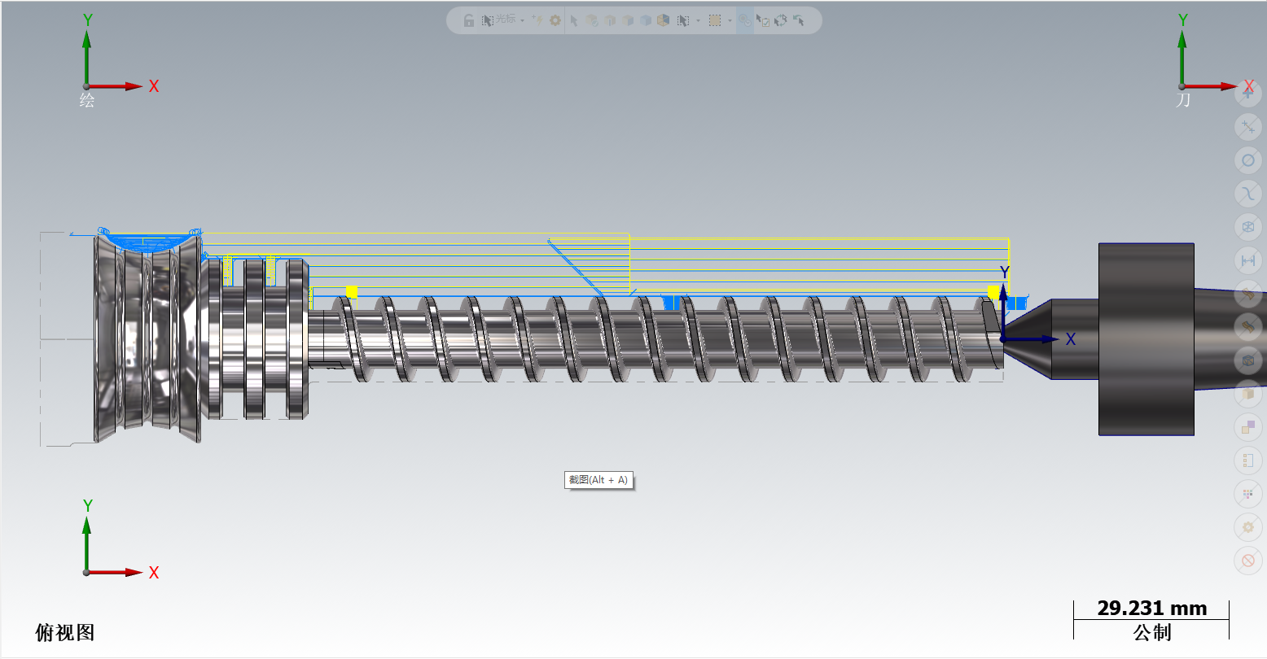
Task: Click the 截图(Alt + A) tooltip
Action: [598, 480]
